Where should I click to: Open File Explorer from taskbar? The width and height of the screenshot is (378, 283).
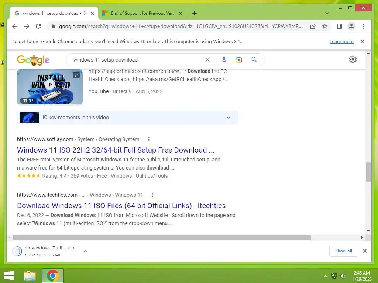point(30,276)
